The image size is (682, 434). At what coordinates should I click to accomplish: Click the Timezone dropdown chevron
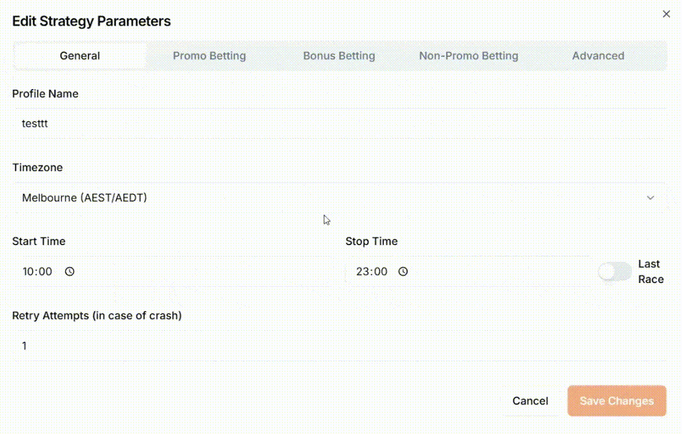pos(651,198)
